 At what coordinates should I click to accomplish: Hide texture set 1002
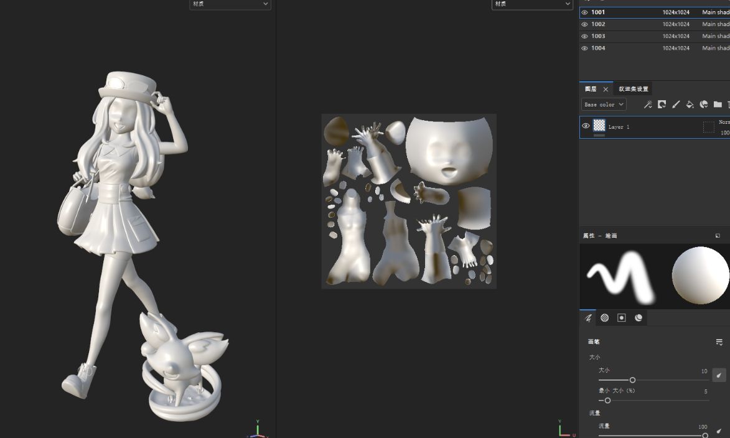coord(584,24)
